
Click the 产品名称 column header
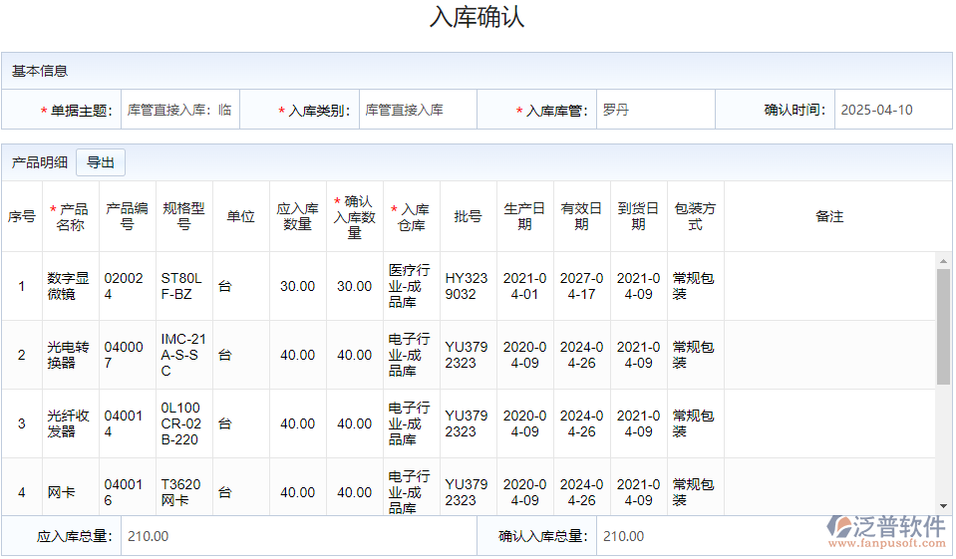(x=70, y=217)
